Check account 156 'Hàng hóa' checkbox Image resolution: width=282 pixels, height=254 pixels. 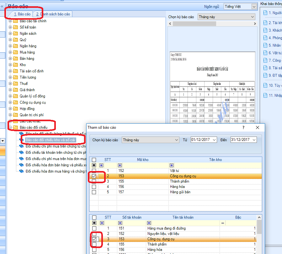pyautogui.click(x=94, y=250)
